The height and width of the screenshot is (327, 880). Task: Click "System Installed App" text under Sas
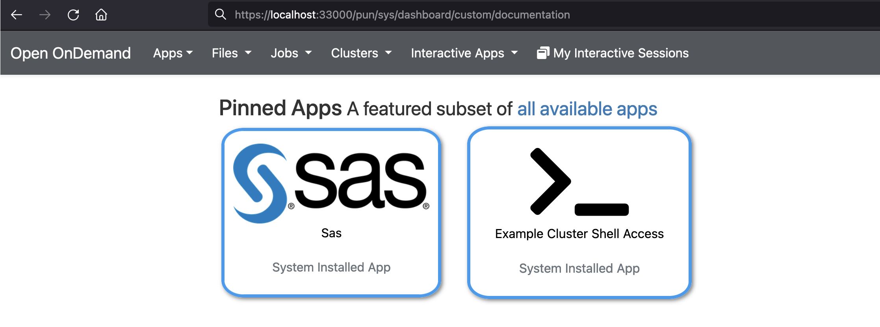point(331,267)
